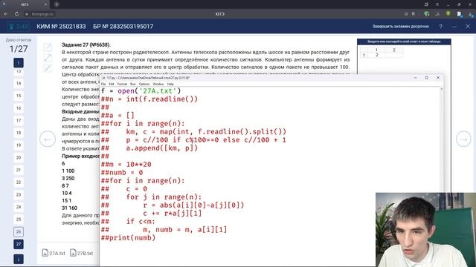
Task: Select task 14 in sidebar
Action: pos(19,83)
